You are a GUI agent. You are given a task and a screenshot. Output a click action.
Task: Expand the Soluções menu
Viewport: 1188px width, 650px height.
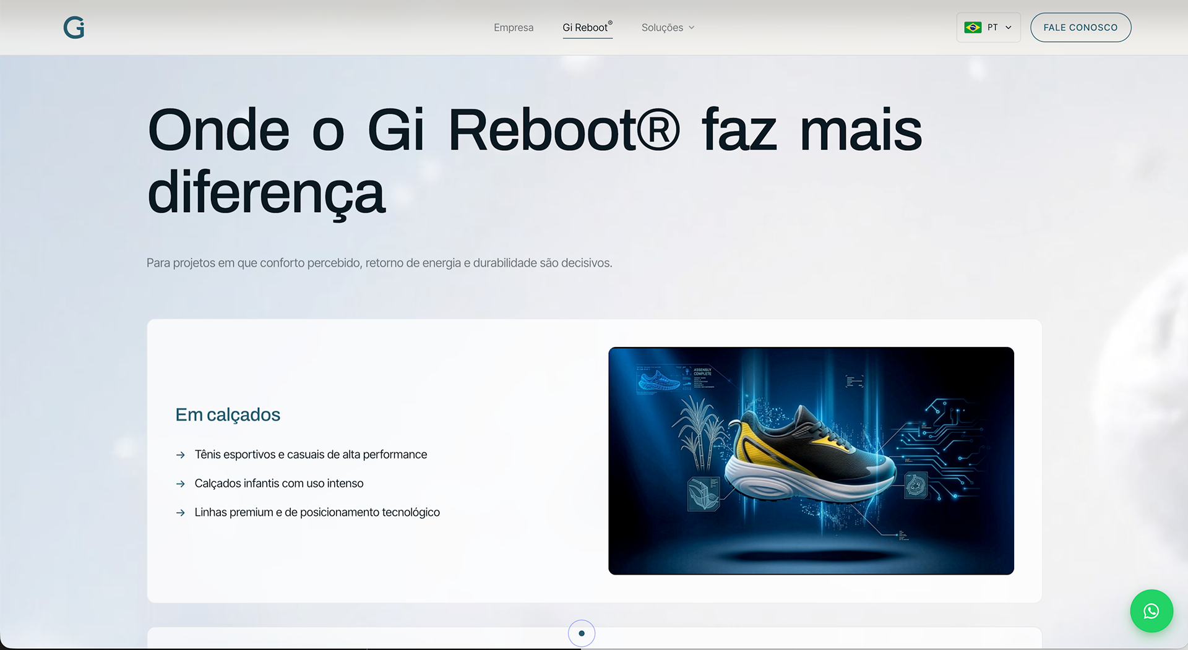[x=668, y=28]
